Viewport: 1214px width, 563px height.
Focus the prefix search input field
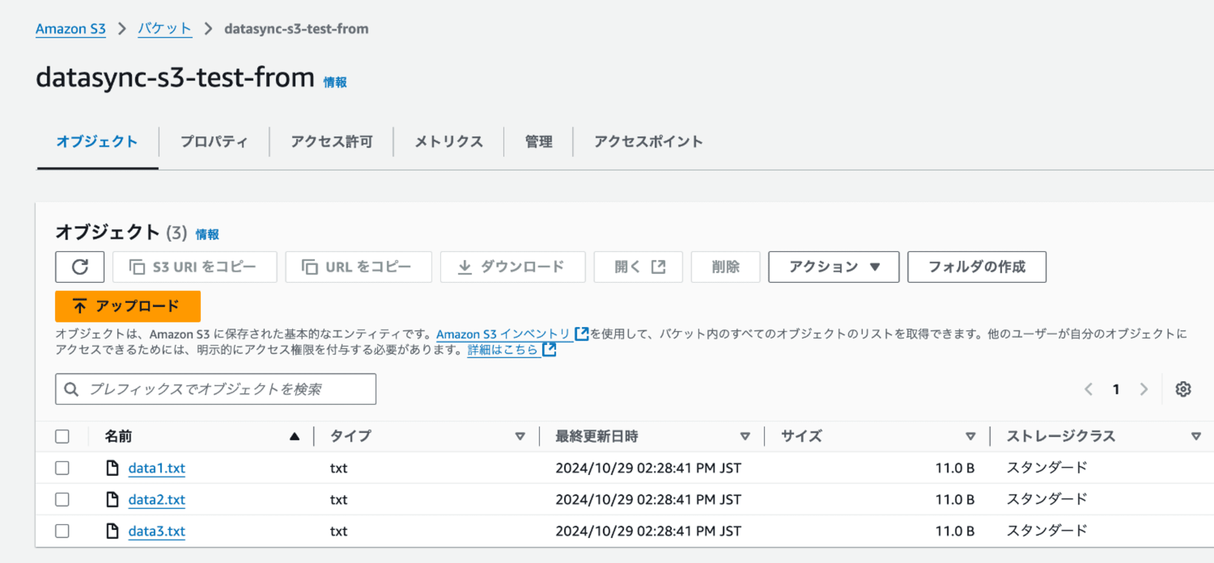point(215,389)
